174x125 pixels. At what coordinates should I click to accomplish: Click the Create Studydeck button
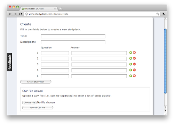point(36,82)
